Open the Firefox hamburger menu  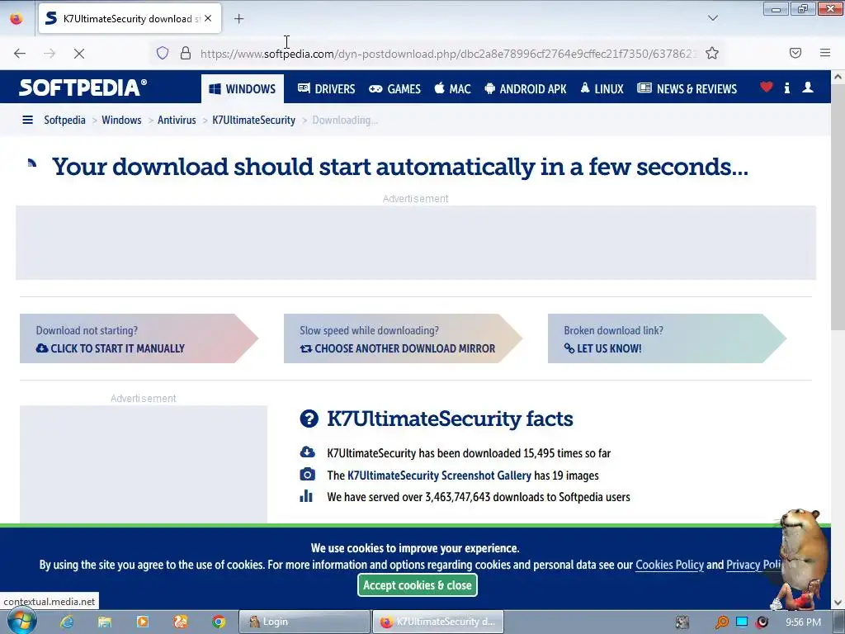(825, 53)
